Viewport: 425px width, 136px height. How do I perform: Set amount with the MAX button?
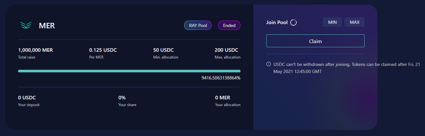point(355,22)
